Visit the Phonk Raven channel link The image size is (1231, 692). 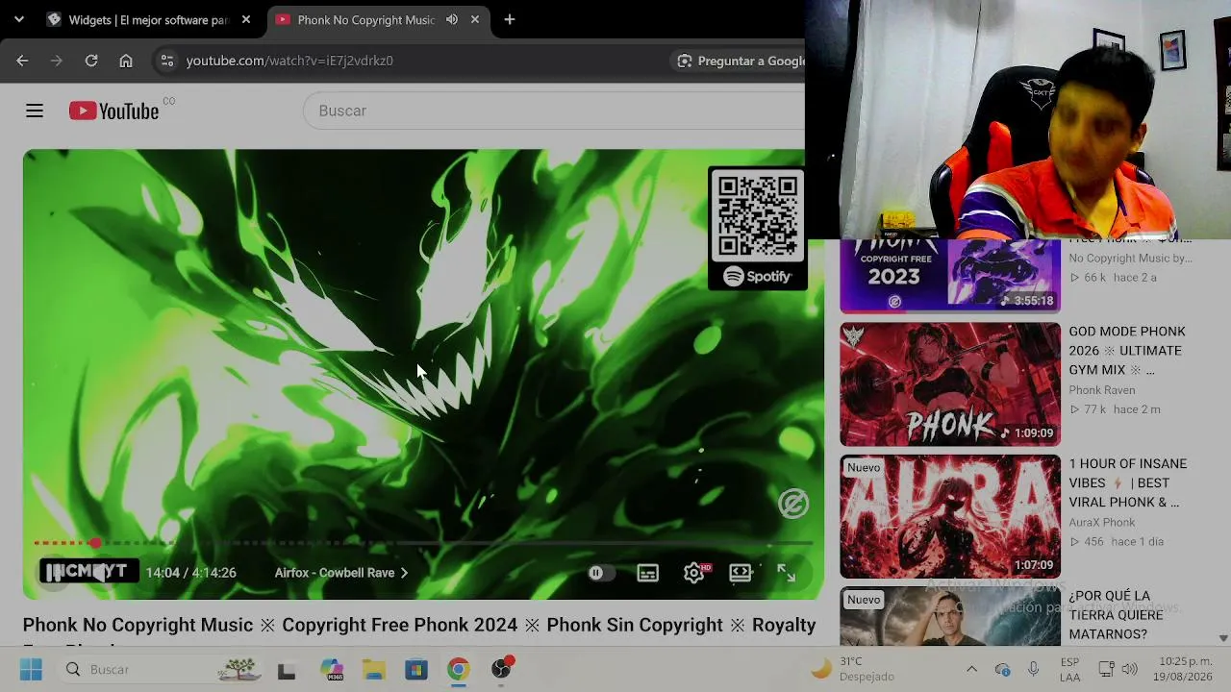pyautogui.click(x=1102, y=390)
